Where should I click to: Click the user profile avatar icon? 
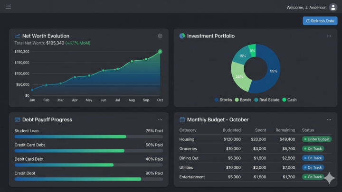tap(332, 7)
